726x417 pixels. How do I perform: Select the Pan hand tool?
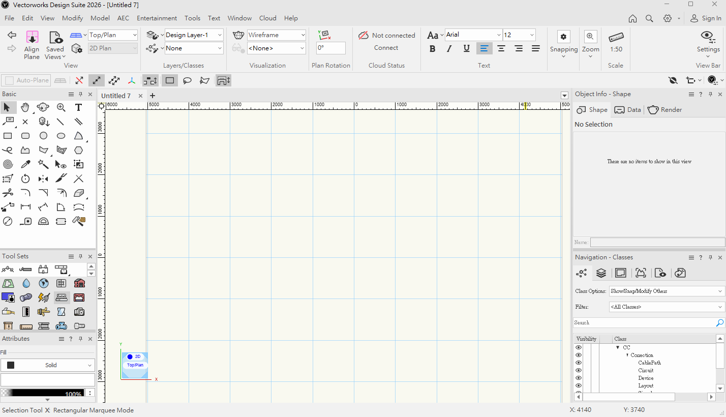[x=25, y=107]
